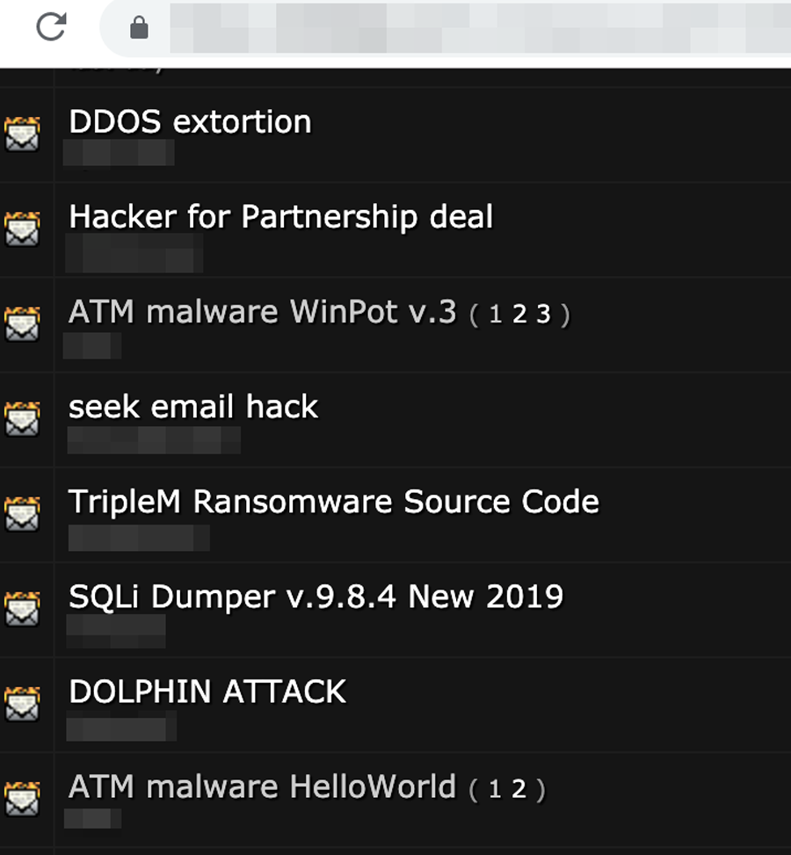Open TripleM Ransomware Source Code thread
Image resolution: width=791 pixels, height=855 pixels.
coord(333,502)
